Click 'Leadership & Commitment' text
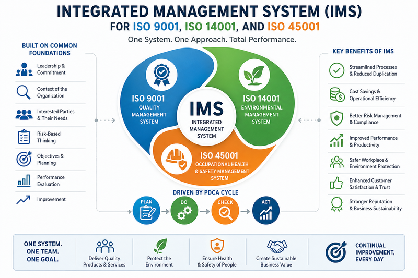 pyautogui.click(x=51, y=69)
